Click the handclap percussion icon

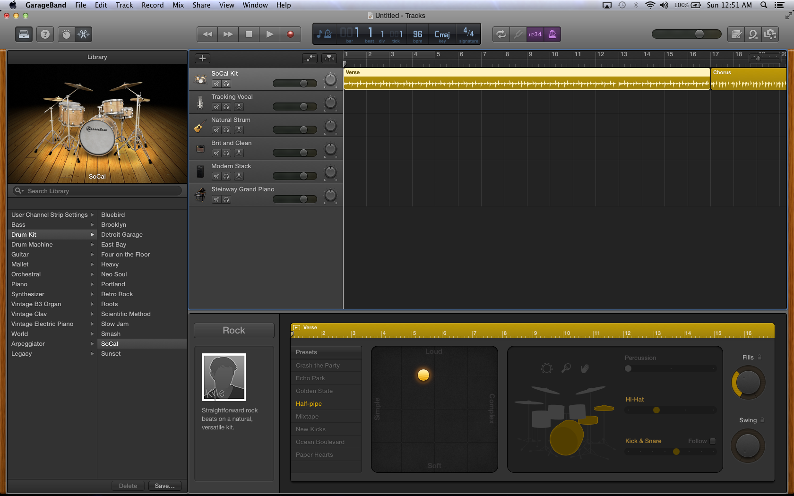585,368
